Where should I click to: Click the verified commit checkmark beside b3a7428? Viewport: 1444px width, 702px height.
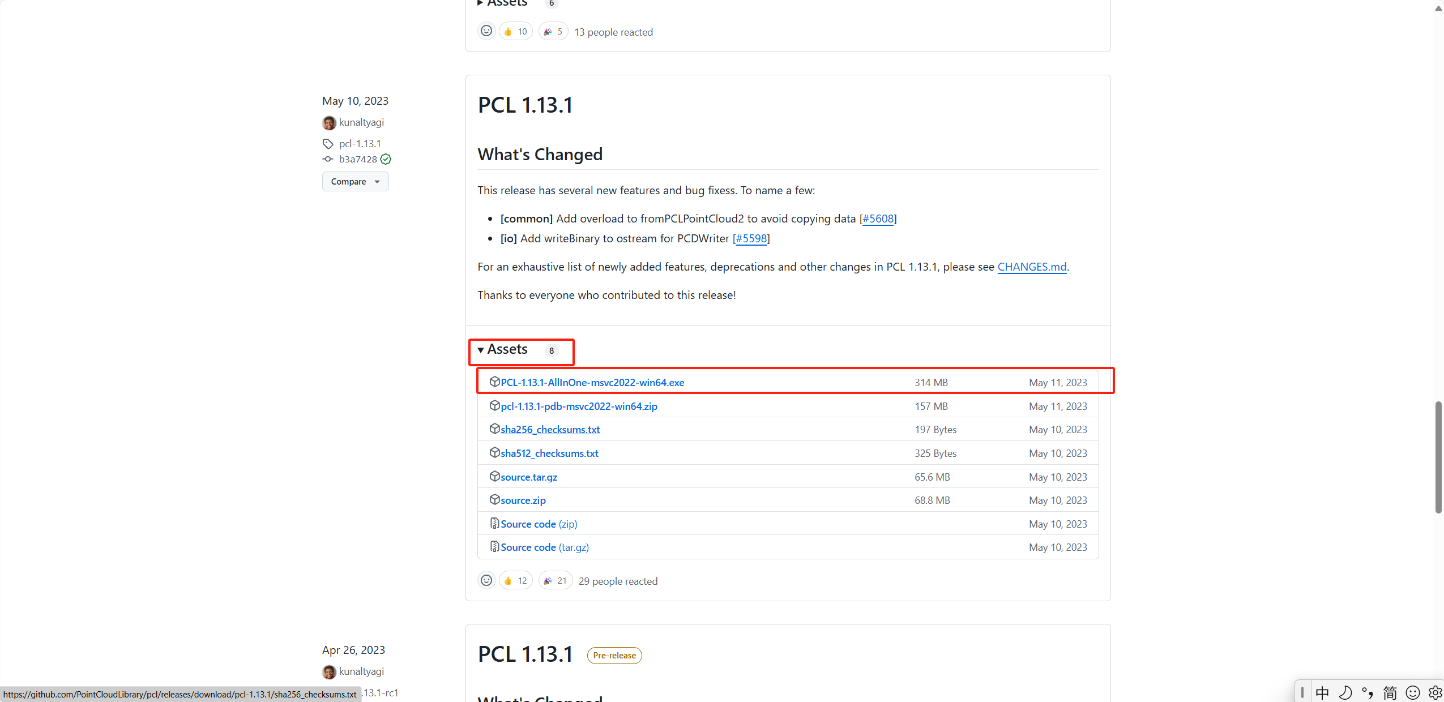click(x=386, y=159)
